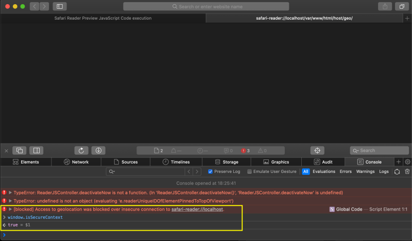This screenshot has width=412, height=241.
Task: Open the Sources tab
Action: point(126,162)
